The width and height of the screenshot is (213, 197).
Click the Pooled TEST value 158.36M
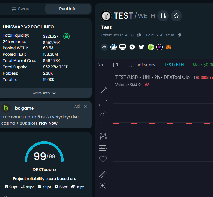point(50,54)
